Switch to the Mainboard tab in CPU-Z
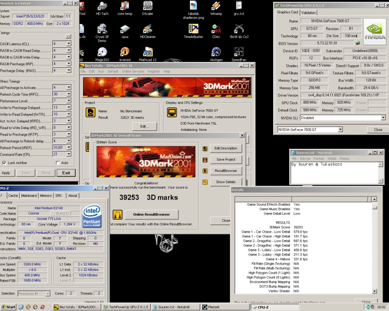The height and width of the screenshot is (311, 389). [29, 196]
